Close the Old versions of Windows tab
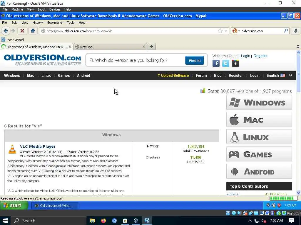The width and height of the screenshot is (301, 225). point(70,47)
